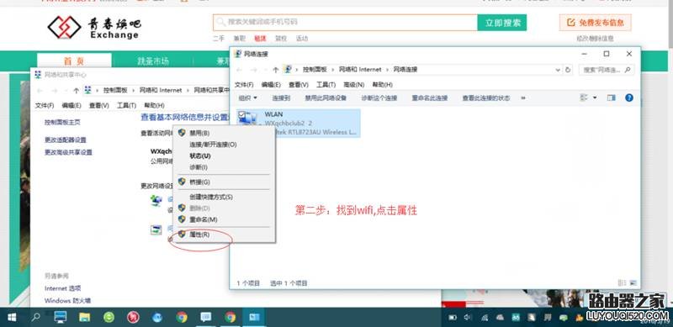Toggle the WLAN item checkbox
The height and width of the screenshot is (327, 673).
coord(241,114)
